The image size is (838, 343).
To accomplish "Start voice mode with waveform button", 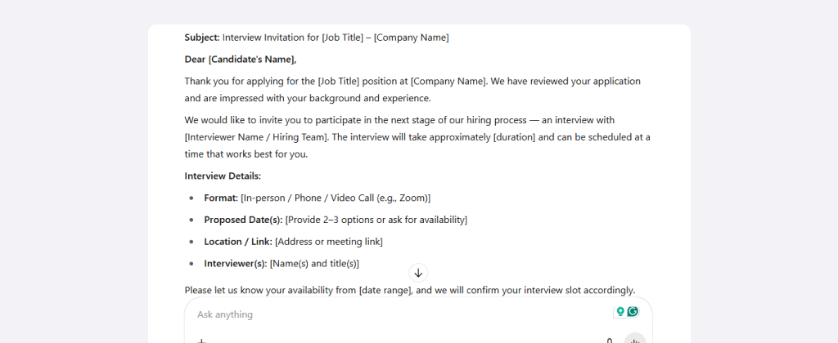I will (x=635, y=339).
